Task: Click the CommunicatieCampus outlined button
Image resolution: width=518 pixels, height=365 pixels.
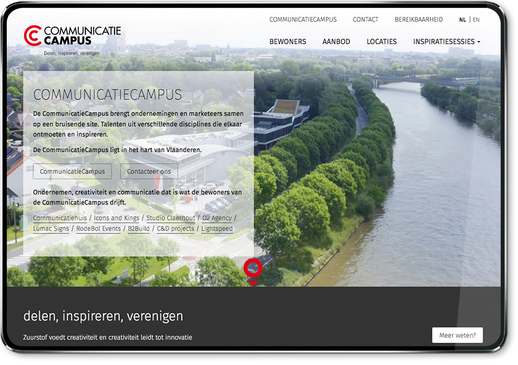Action: click(73, 171)
